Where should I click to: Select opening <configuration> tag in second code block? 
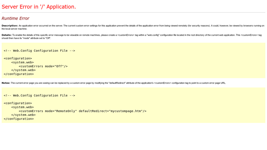pyautogui.click(x=18, y=103)
